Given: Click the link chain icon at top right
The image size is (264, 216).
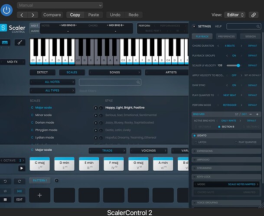Looking at the screenshot, I should (254, 15).
